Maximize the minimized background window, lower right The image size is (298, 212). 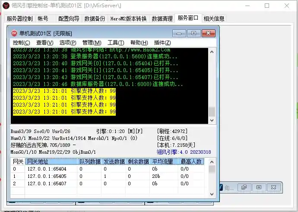tap(259, 187)
